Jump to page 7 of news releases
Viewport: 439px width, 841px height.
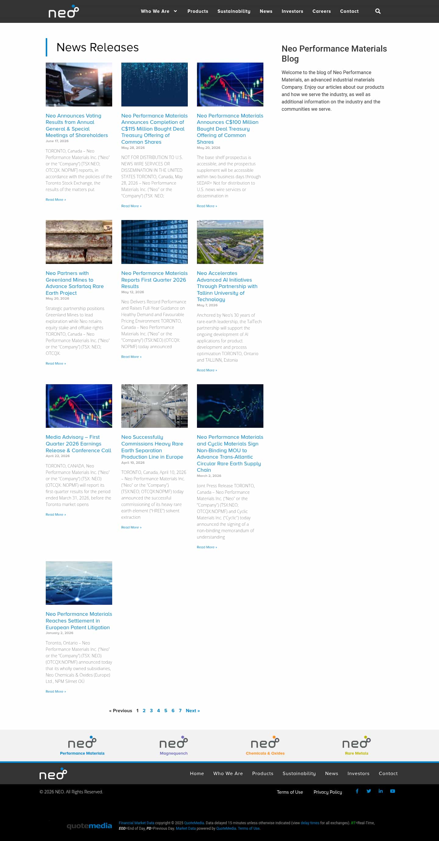[180, 711]
